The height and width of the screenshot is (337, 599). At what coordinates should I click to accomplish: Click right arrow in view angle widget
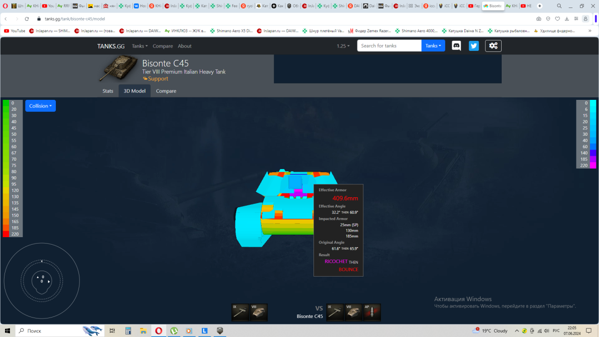click(48, 282)
